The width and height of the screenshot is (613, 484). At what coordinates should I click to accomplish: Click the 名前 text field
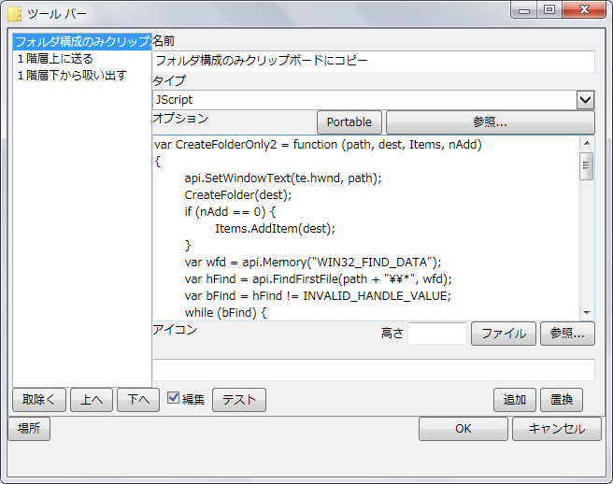coord(374,61)
